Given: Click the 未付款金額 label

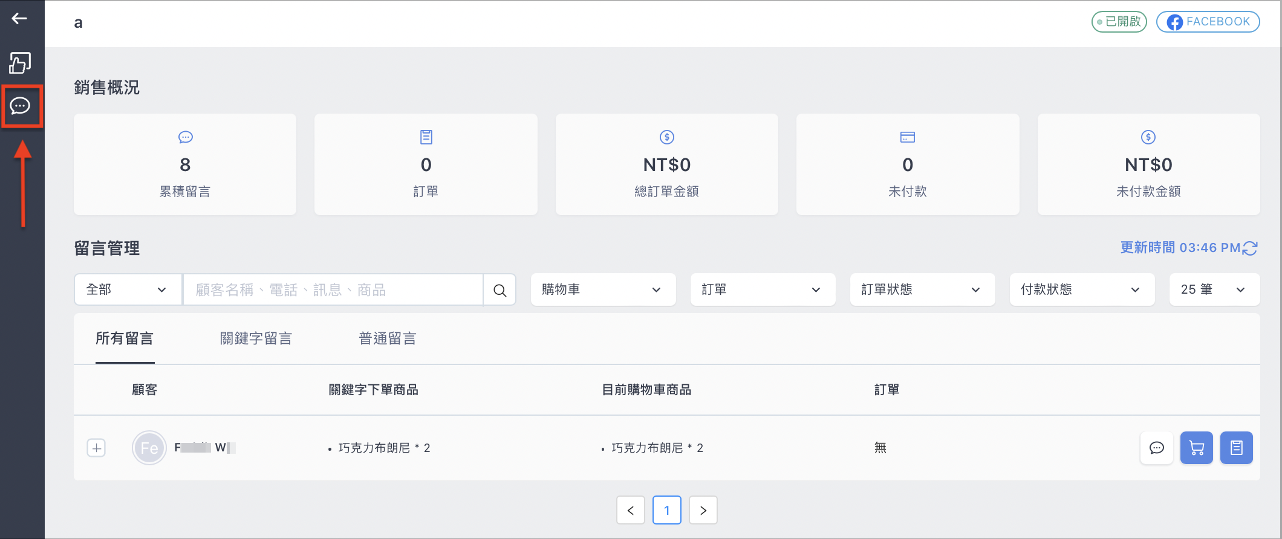Looking at the screenshot, I should pos(1148,192).
